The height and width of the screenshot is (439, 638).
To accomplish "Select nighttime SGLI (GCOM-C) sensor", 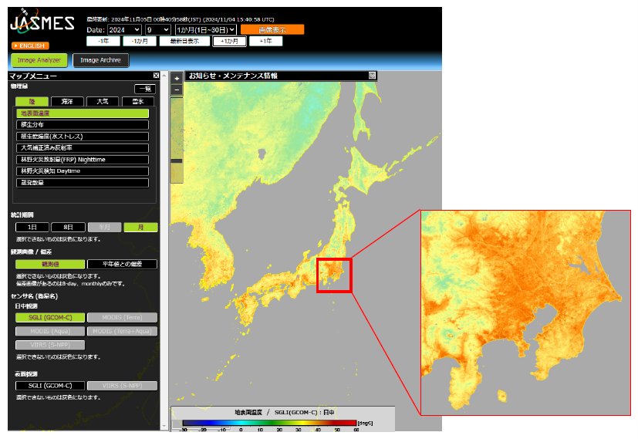I will point(50,386).
